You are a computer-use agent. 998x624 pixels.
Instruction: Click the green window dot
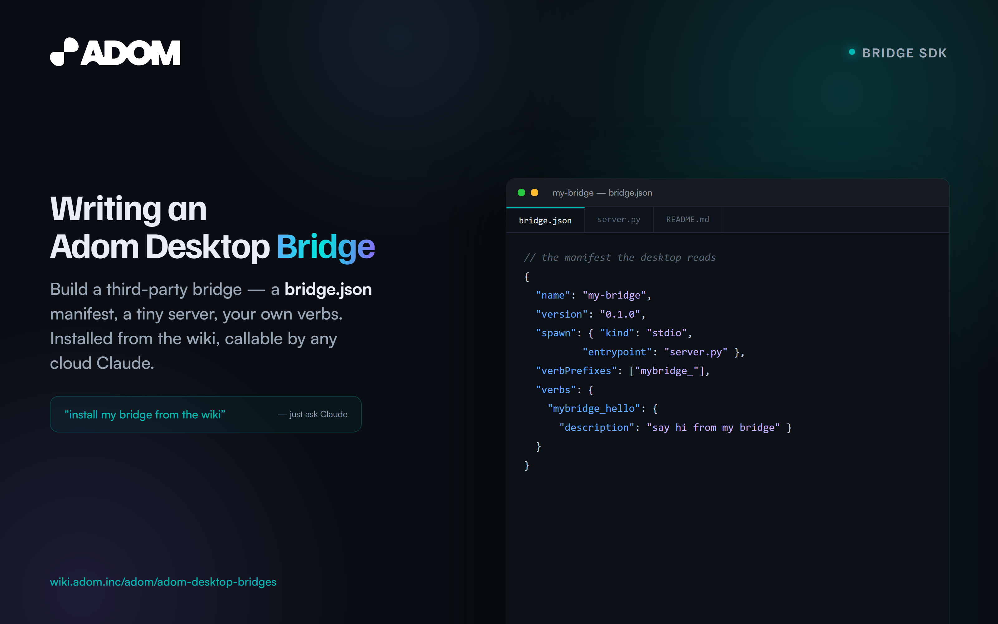click(521, 193)
